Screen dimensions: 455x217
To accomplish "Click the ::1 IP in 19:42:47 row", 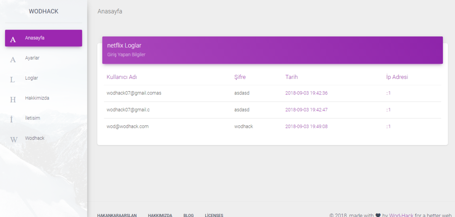I will [x=388, y=110].
